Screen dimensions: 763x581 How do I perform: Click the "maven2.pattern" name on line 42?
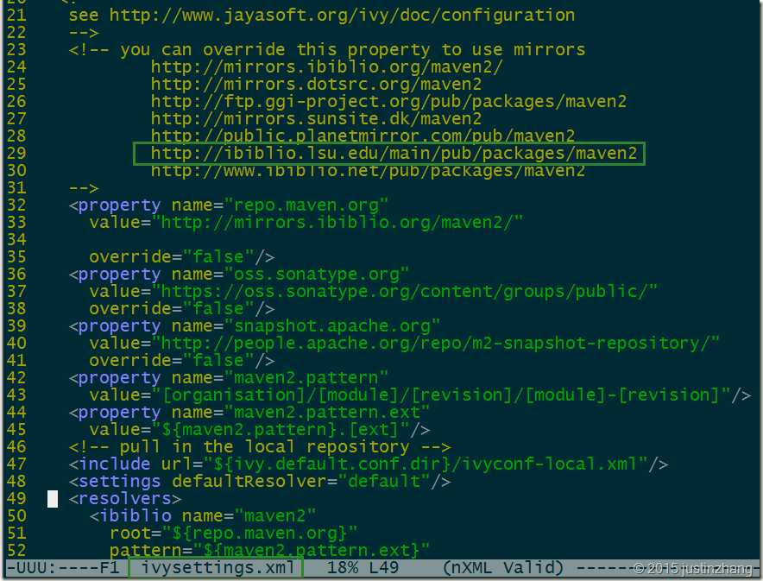point(306,377)
